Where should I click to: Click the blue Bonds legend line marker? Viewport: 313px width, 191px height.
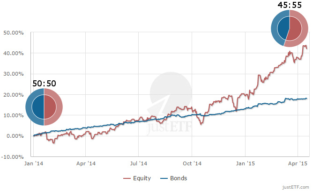coord(164,178)
